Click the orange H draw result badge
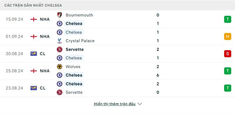This screenshot has height=114, width=235. 227,37
